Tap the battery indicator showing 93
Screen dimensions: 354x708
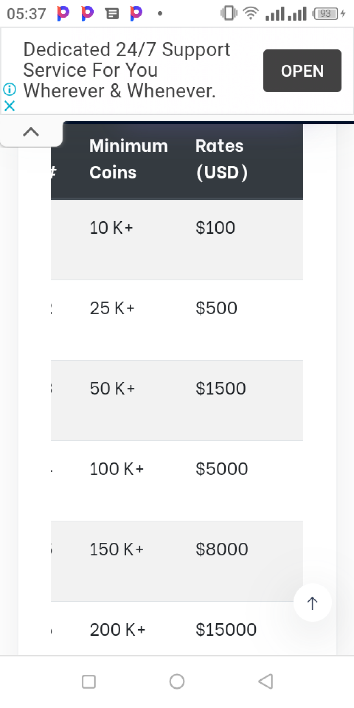326,13
